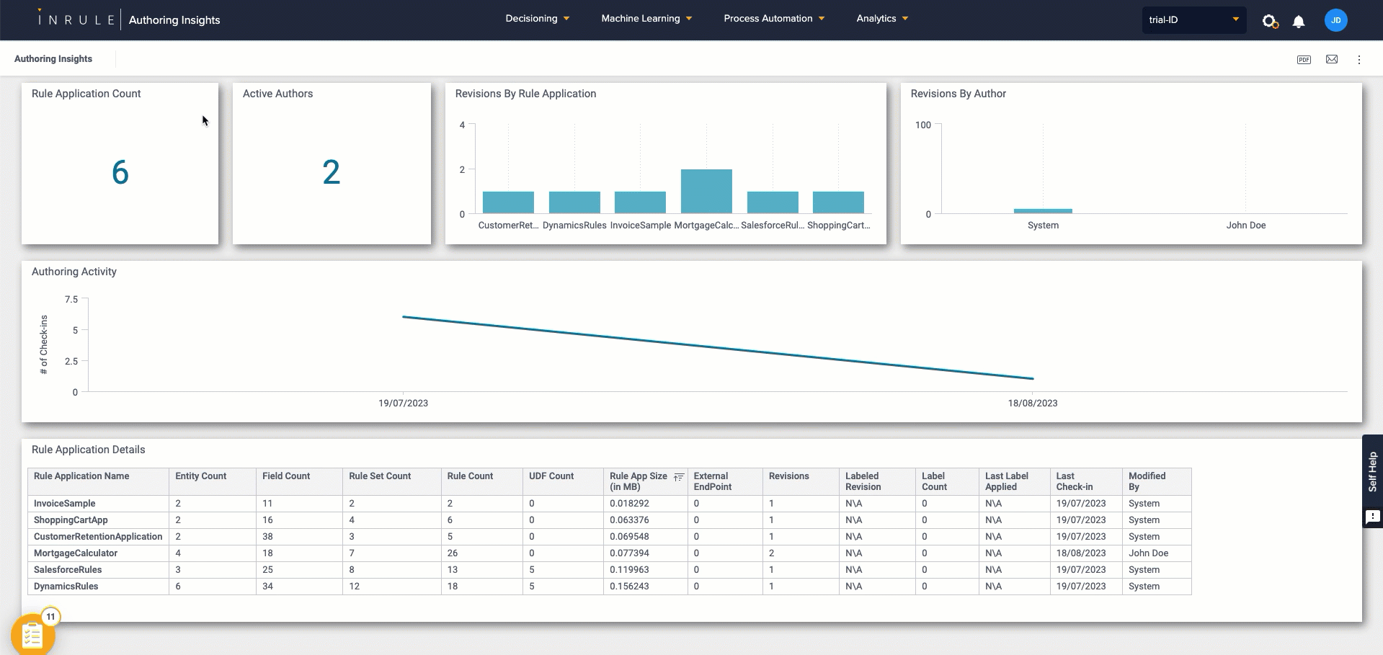The width and height of the screenshot is (1383, 655).
Task: Click the email envelope icon
Action: [1332, 60]
